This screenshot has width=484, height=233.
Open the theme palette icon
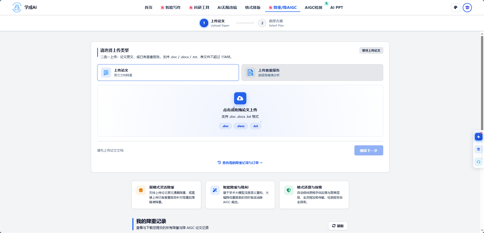coord(456,8)
